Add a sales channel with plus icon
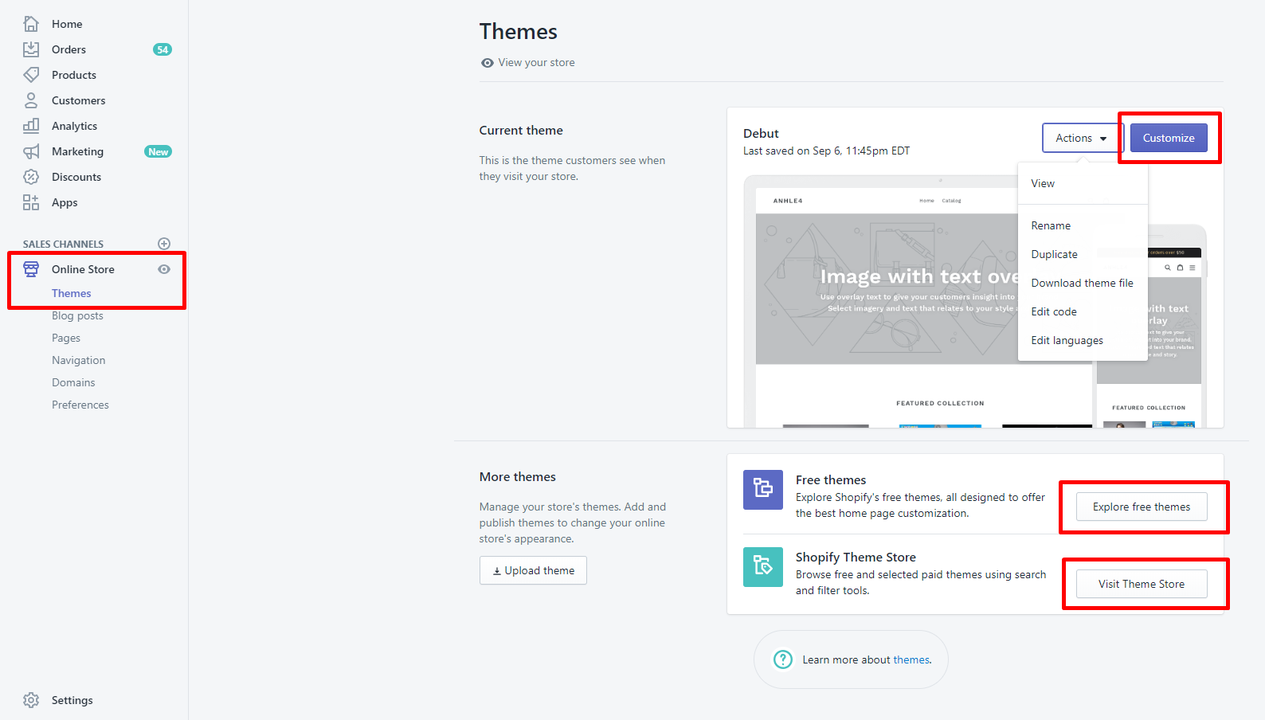The width and height of the screenshot is (1265, 720). click(x=164, y=244)
